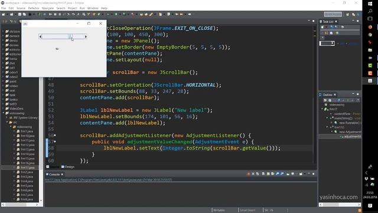
Task: Open Chrome from the Windows taskbar
Action: [370, 35]
